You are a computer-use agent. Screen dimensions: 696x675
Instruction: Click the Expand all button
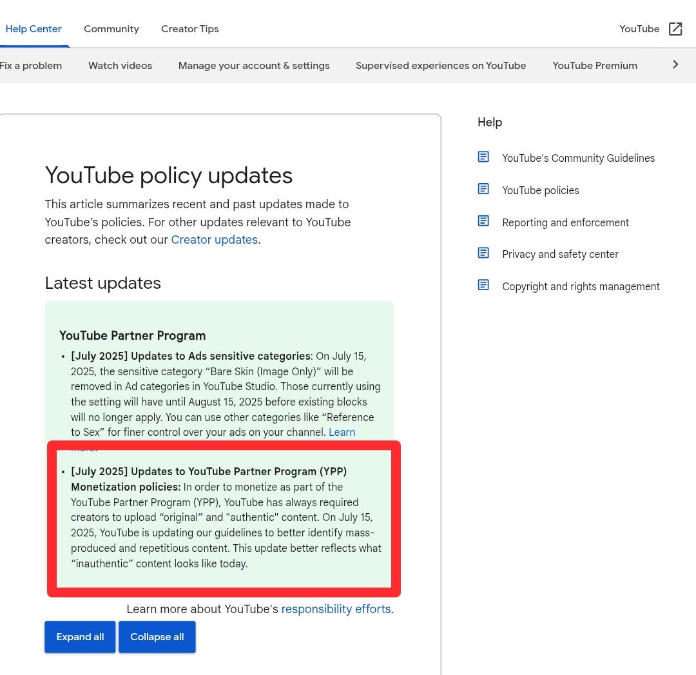coord(80,637)
